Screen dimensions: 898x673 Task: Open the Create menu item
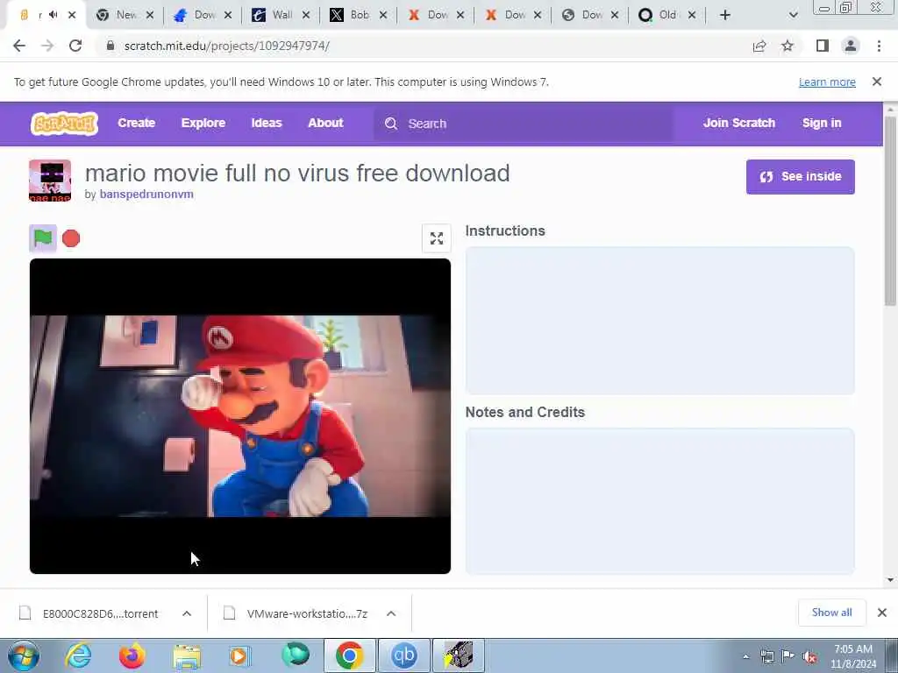tap(136, 123)
